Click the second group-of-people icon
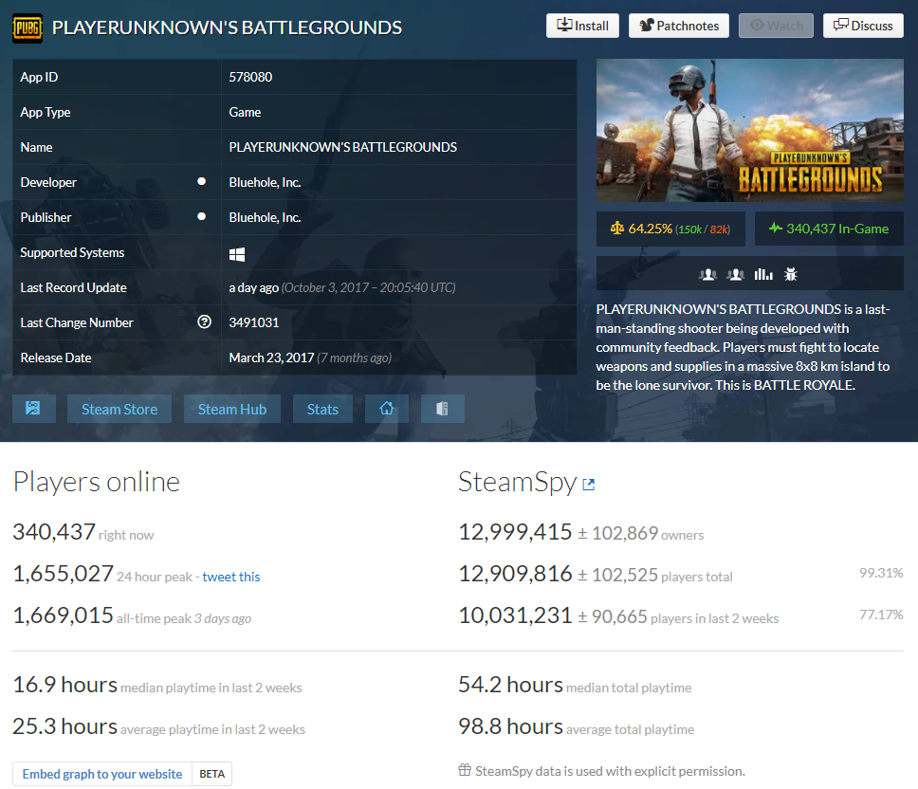Screen dimensions: 918x789 point(735,274)
